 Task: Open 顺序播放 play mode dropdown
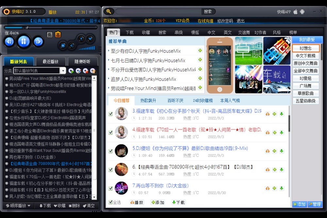pyautogui.click(x=18, y=206)
